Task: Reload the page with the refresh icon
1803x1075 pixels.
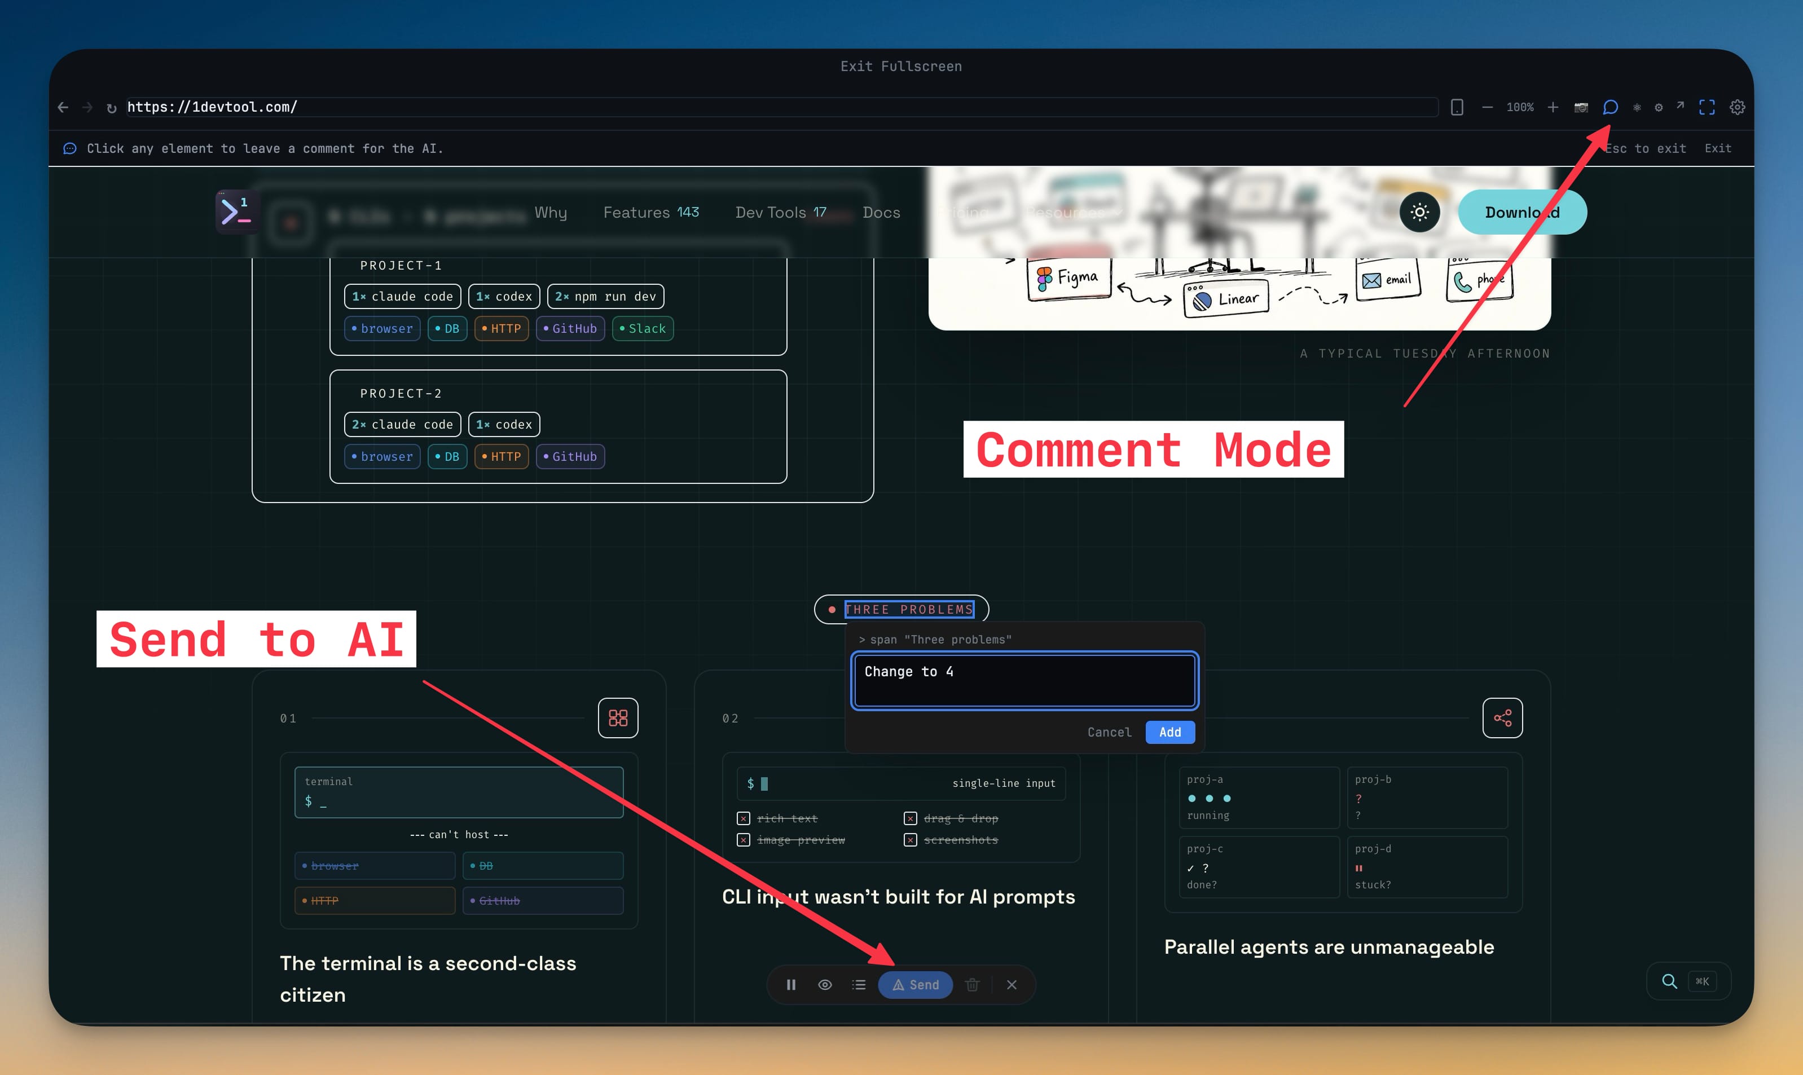Action: pyautogui.click(x=112, y=108)
